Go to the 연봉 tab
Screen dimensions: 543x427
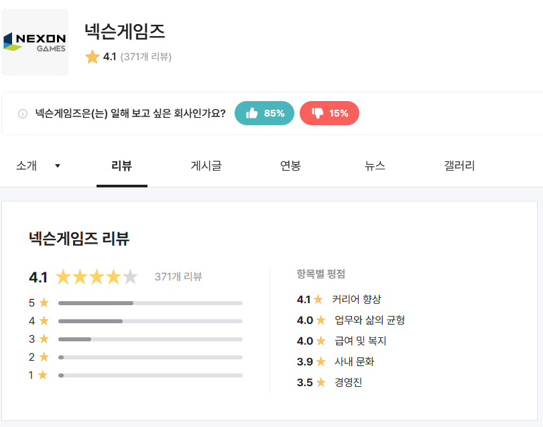[290, 166]
